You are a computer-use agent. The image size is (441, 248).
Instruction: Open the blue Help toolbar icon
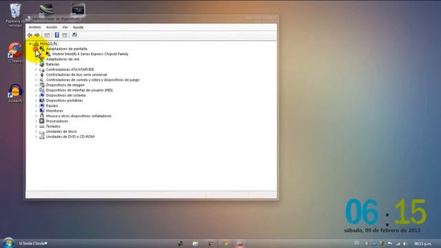tap(57, 35)
